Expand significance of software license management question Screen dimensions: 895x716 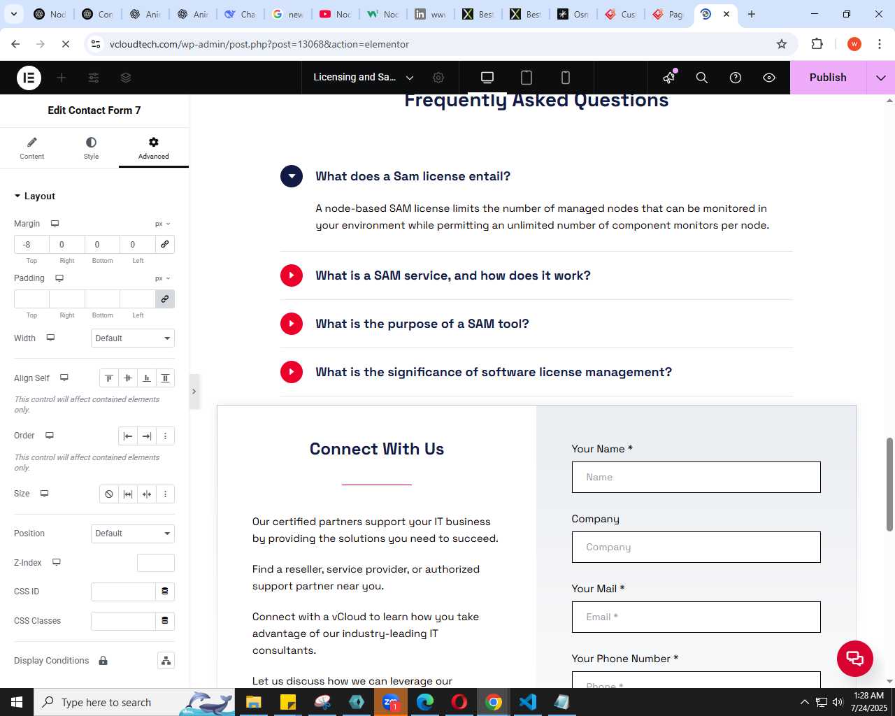point(292,372)
